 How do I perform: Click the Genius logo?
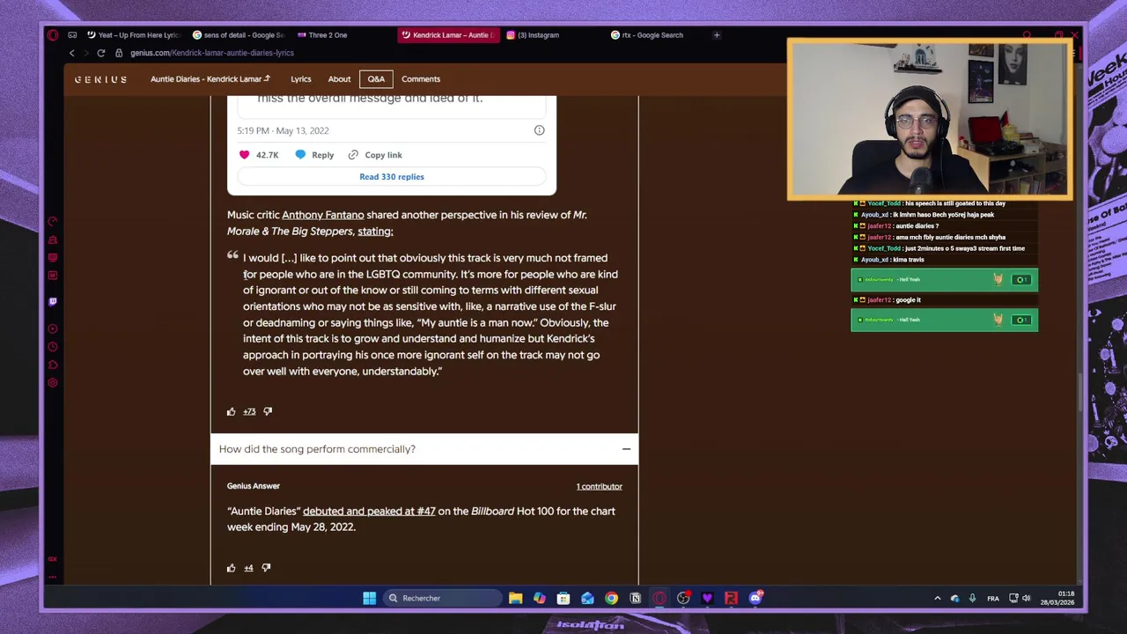[100, 79]
